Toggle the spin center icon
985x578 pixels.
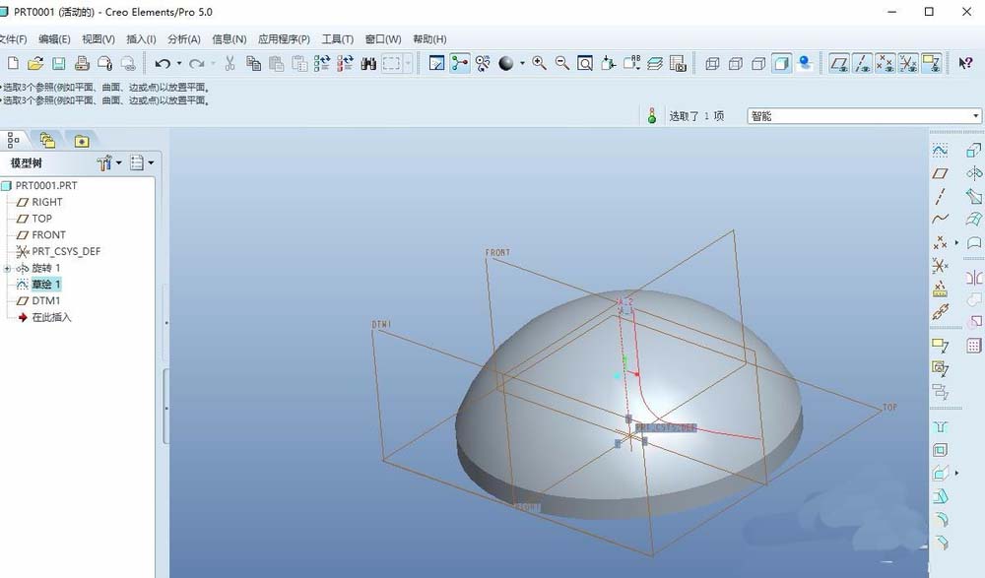[460, 63]
